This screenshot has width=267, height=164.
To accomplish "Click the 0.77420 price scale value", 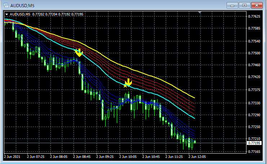I will pos(254,77).
